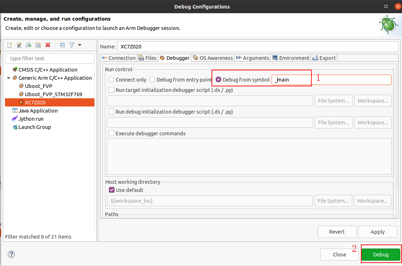This screenshot has height=266, width=402.
Task: Open the OS Awareness tab
Action: click(x=213, y=58)
